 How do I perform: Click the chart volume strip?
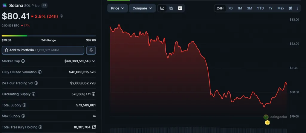tap(198, 131)
